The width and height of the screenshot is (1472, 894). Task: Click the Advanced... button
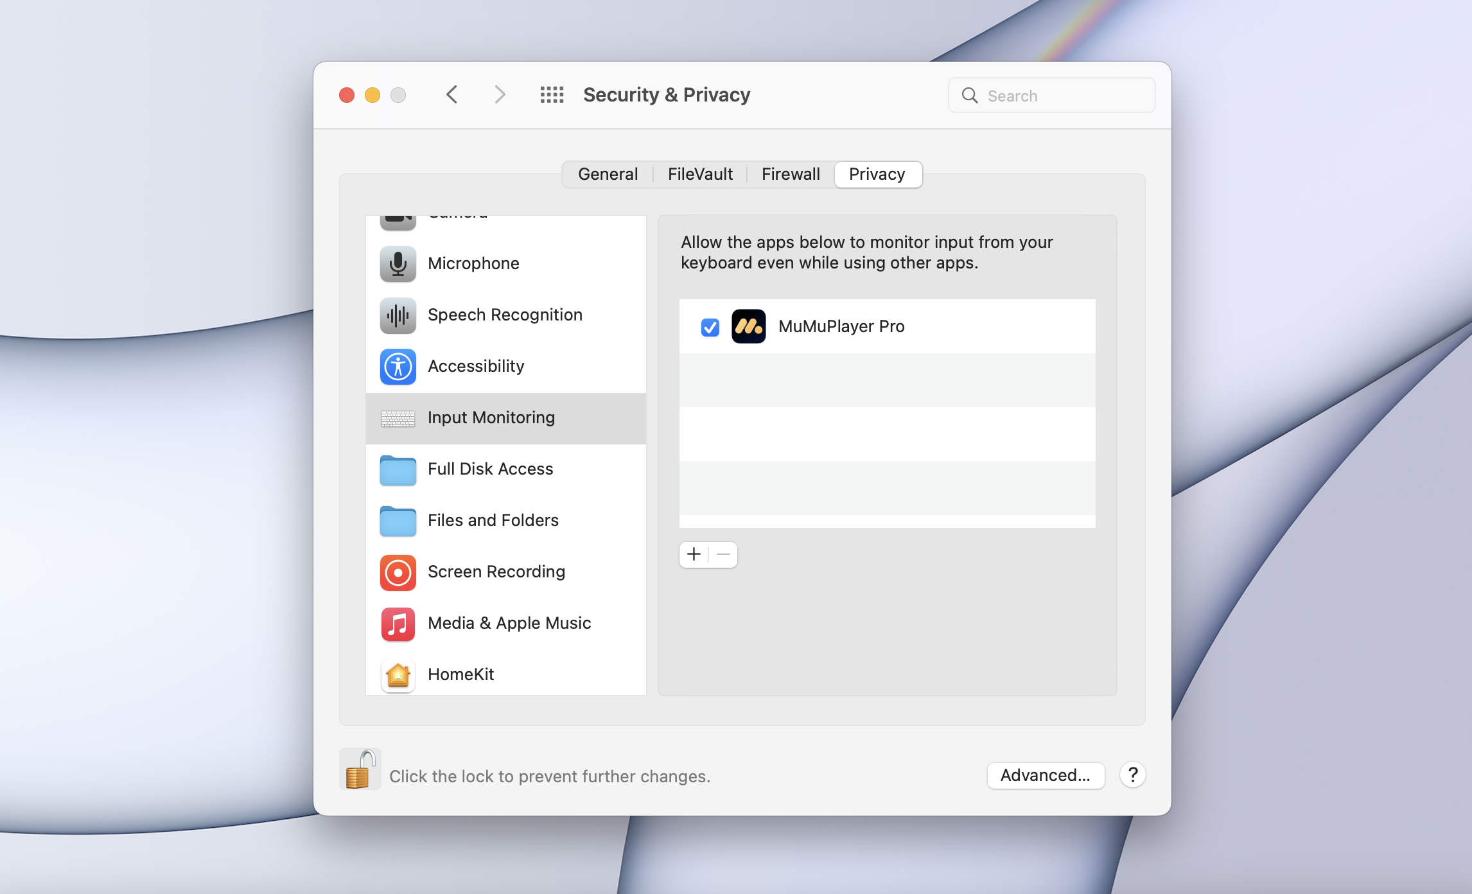point(1045,775)
